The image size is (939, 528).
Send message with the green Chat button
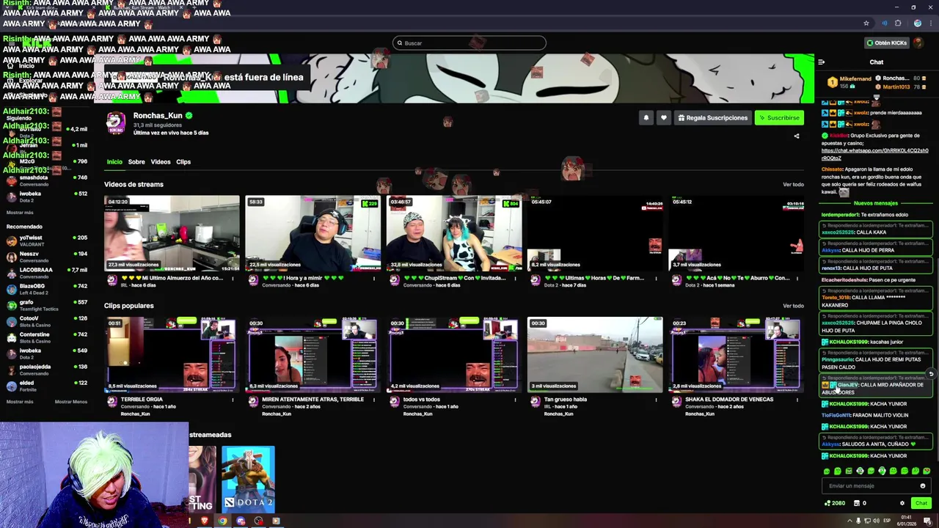[921, 503]
